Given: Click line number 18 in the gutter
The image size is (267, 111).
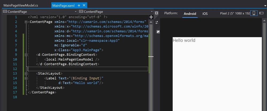Looking at the screenshot, I should pyautogui.click(x=15, y=97).
